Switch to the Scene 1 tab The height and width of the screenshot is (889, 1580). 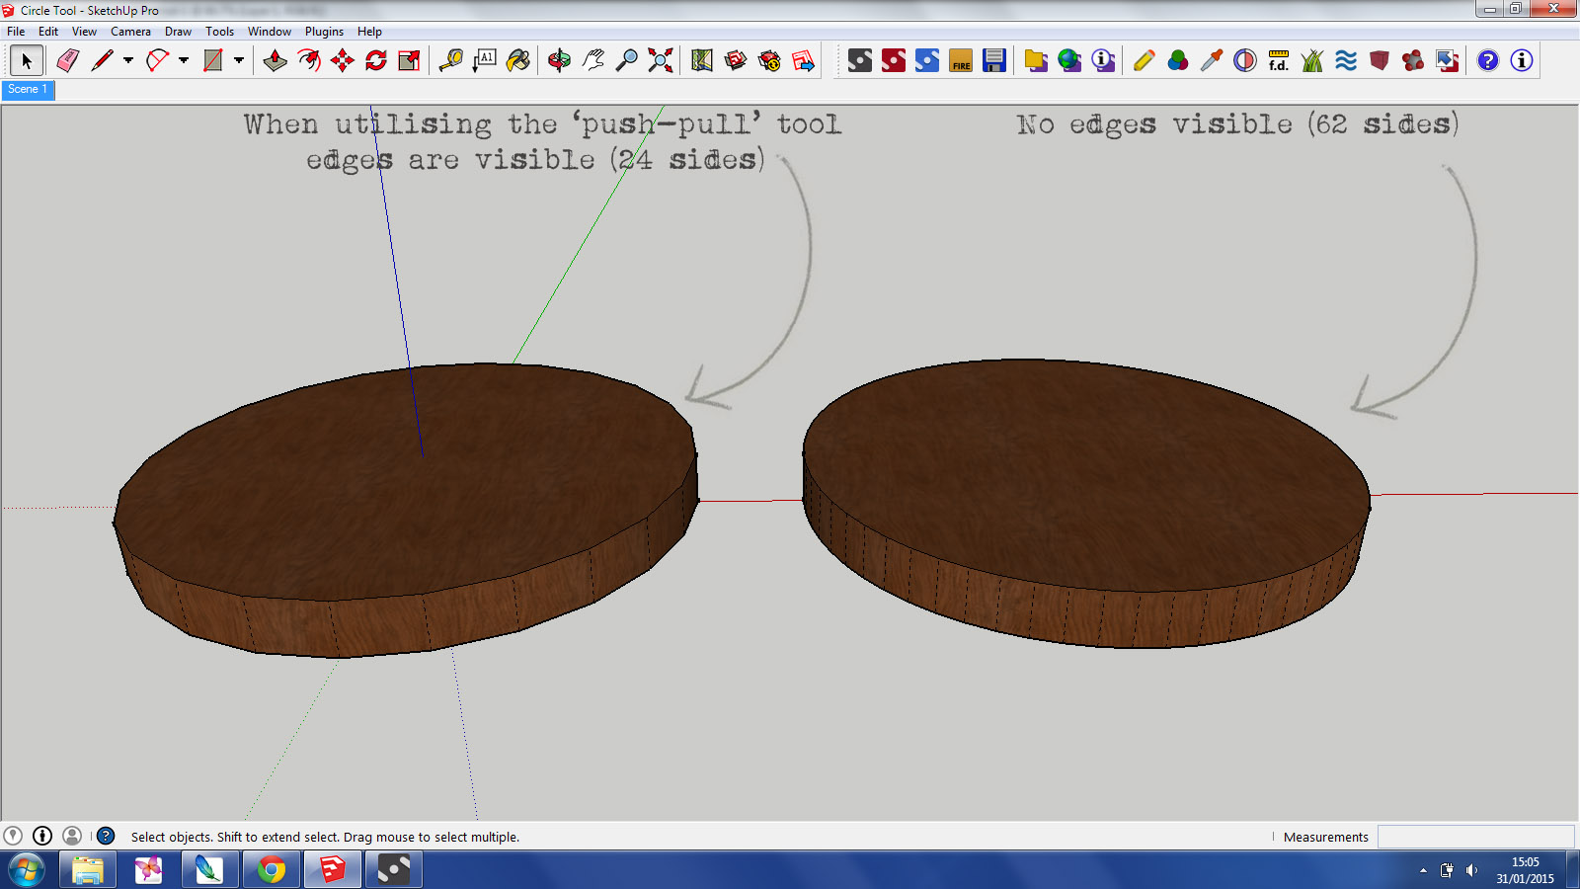[x=28, y=90]
